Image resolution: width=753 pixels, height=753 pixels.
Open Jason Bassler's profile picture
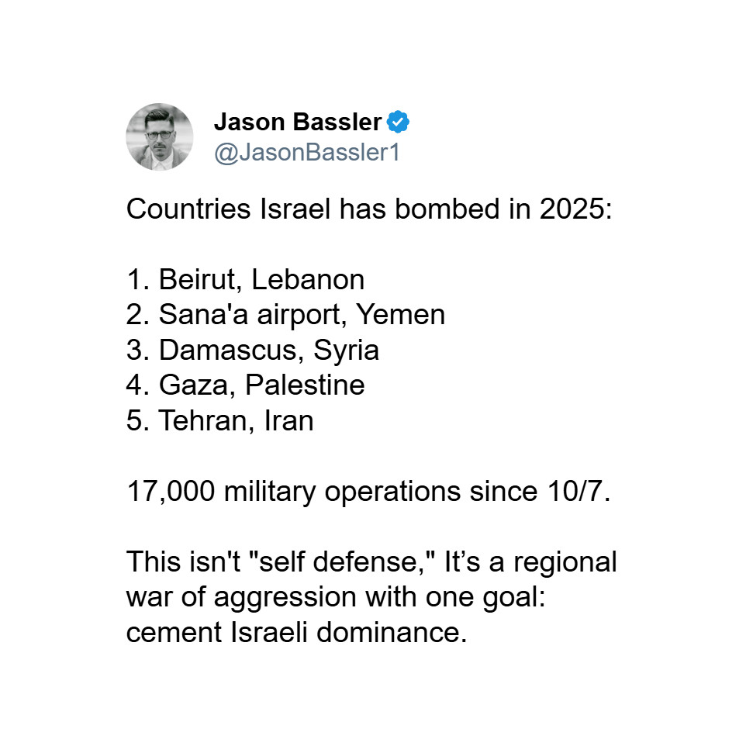point(160,136)
